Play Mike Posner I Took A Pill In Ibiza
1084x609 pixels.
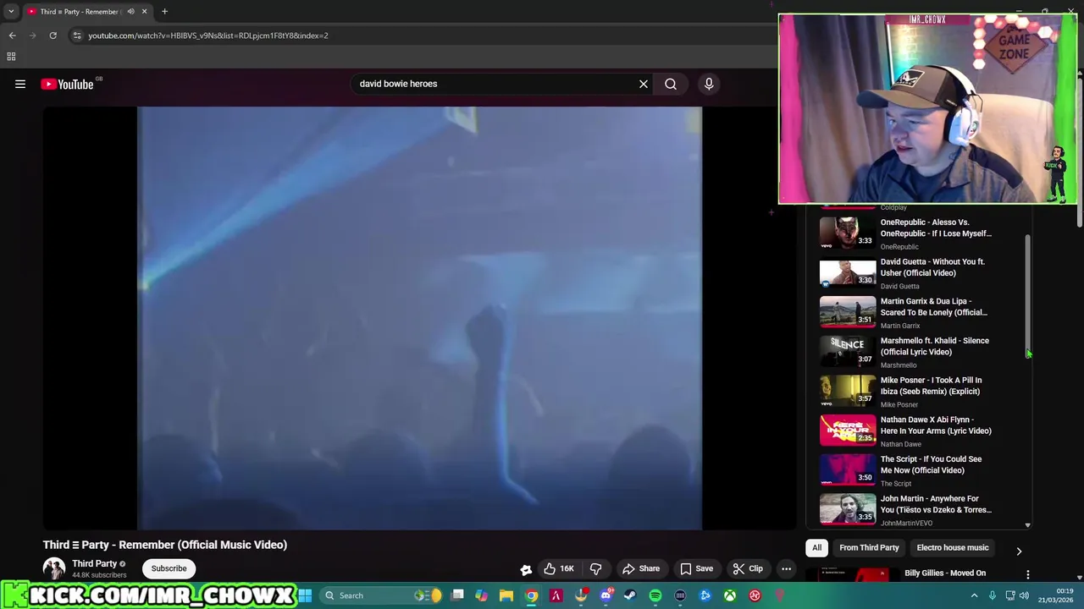[919, 392]
